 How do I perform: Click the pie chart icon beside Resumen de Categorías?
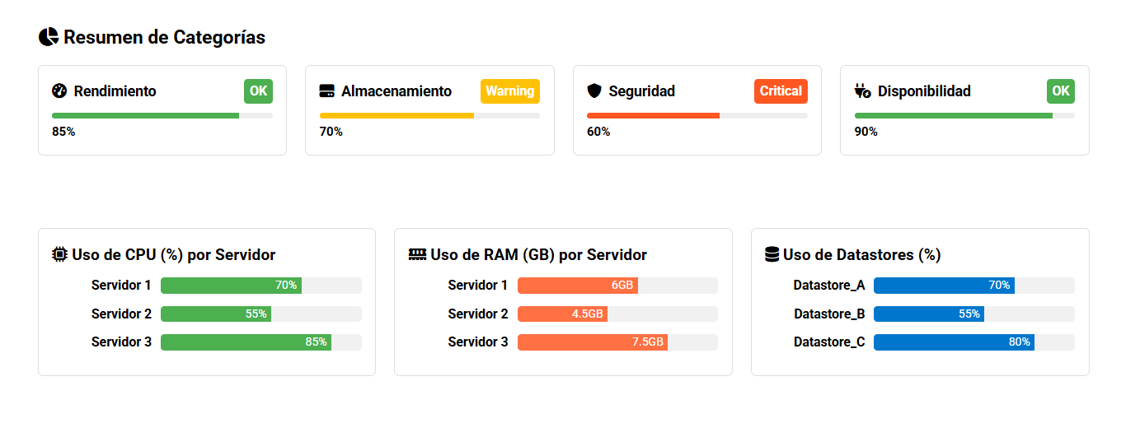[49, 37]
